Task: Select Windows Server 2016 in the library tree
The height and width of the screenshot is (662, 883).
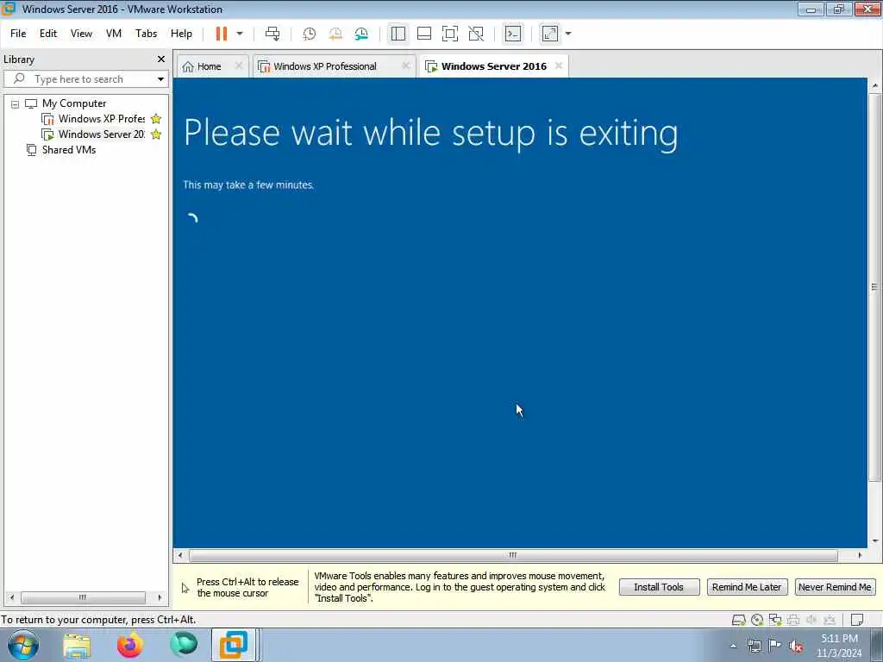Action: pyautogui.click(x=102, y=134)
